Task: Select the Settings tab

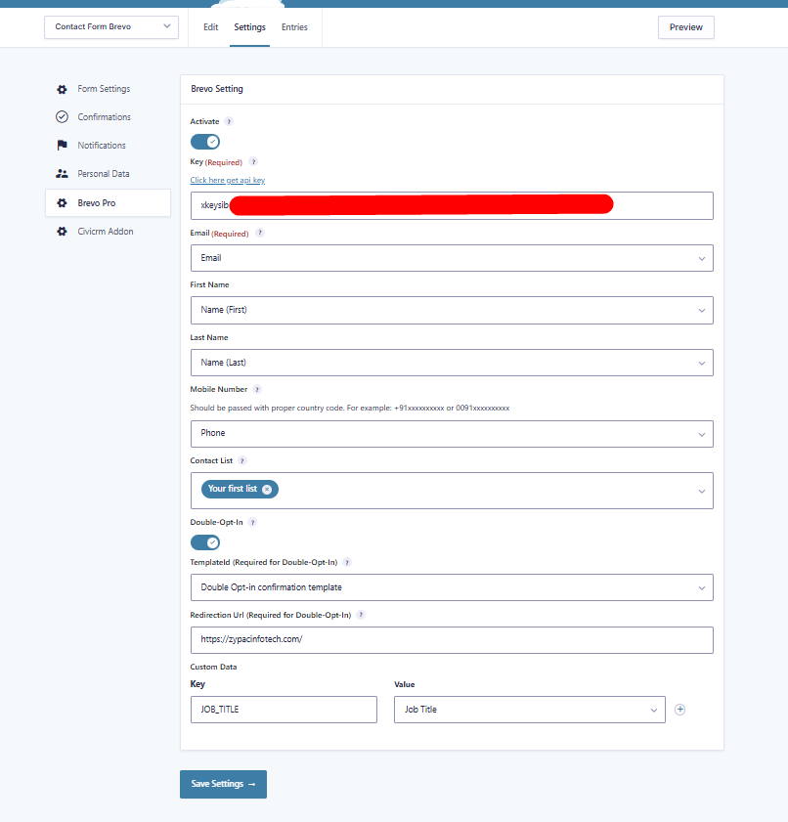Action: pyautogui.click(x=249, y=27)
